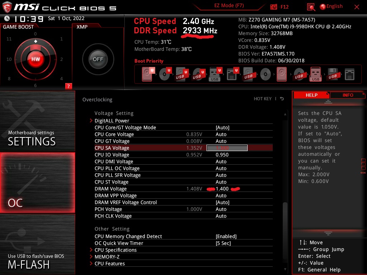367x275 pixels.
Task: Edit the DRAM Voltage 1.400 value
Action: (x=222, y=189)
